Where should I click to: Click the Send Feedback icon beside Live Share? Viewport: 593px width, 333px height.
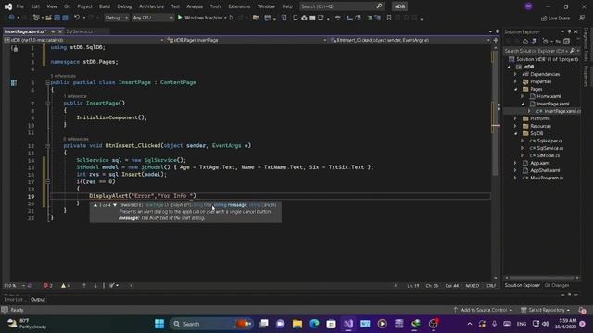click(x=582, y=18)
